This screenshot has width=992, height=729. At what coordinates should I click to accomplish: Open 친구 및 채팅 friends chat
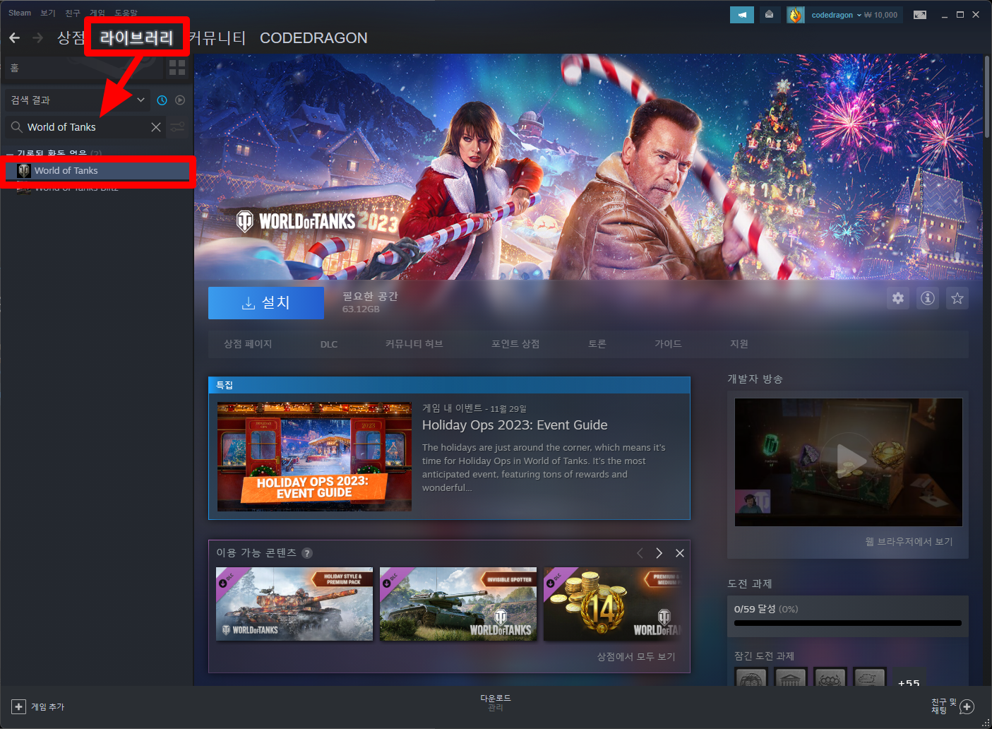click(x=953, y=706)
